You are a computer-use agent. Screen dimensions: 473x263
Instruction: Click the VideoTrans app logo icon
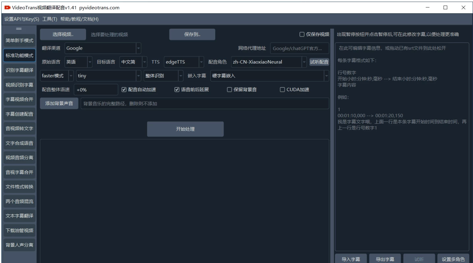[7, 7]
